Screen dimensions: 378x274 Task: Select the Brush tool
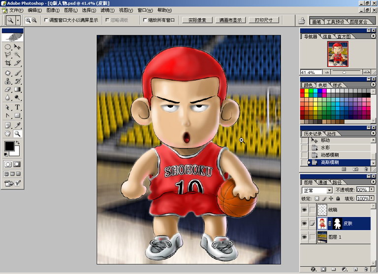17,73
